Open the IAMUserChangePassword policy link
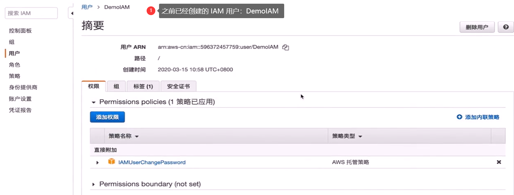Image resolution: width=514 pixels, height=195 pixels. (x=152, y=162)
